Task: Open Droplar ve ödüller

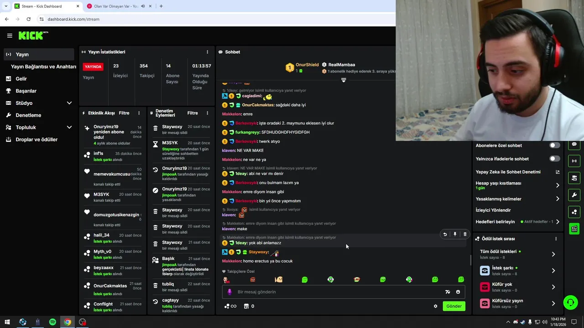Action: [x=36, y=139]
